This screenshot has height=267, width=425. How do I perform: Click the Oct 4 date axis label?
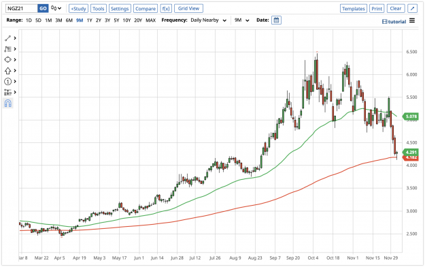(x=313, y=257)
